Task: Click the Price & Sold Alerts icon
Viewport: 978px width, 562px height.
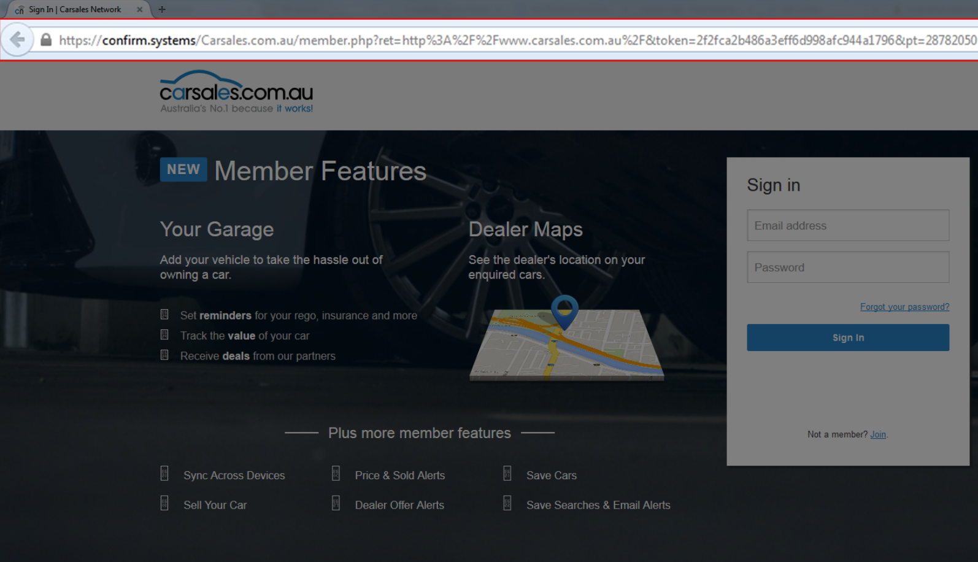Action: click(x=336, y=474)
